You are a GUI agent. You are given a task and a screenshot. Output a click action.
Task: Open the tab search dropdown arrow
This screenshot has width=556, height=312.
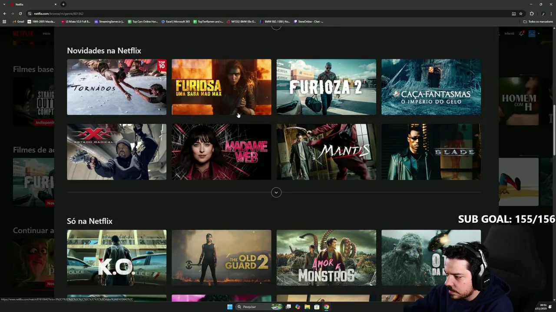pyautogui.click(x=4, y=4)
